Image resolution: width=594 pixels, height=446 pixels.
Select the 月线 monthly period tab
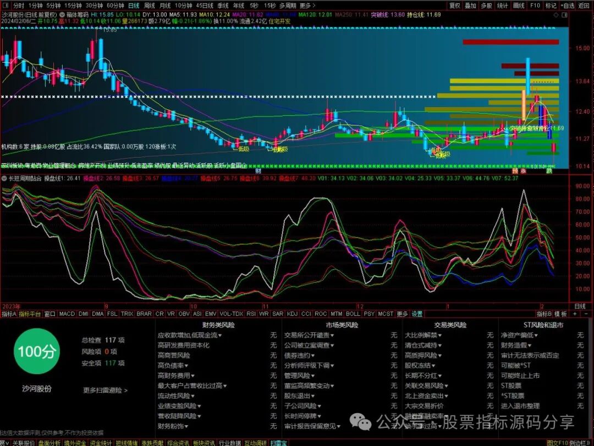(165, 5)
